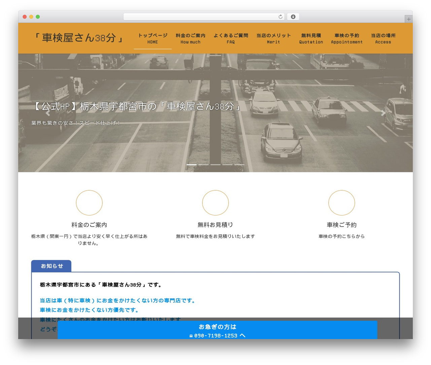The width and height of the screenshot is (431, 365).
Task: Click the green maximize window button
Action: [x=38, y=17]
